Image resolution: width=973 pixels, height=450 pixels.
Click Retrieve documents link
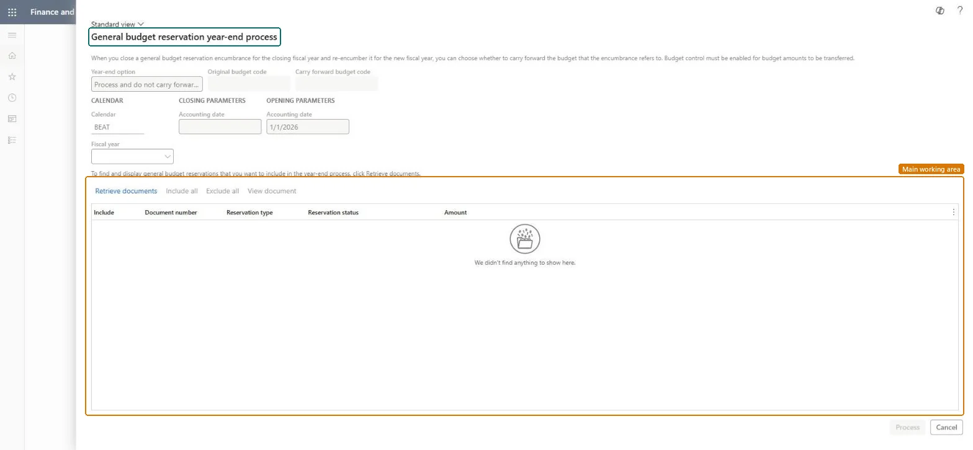coord(126,191)
